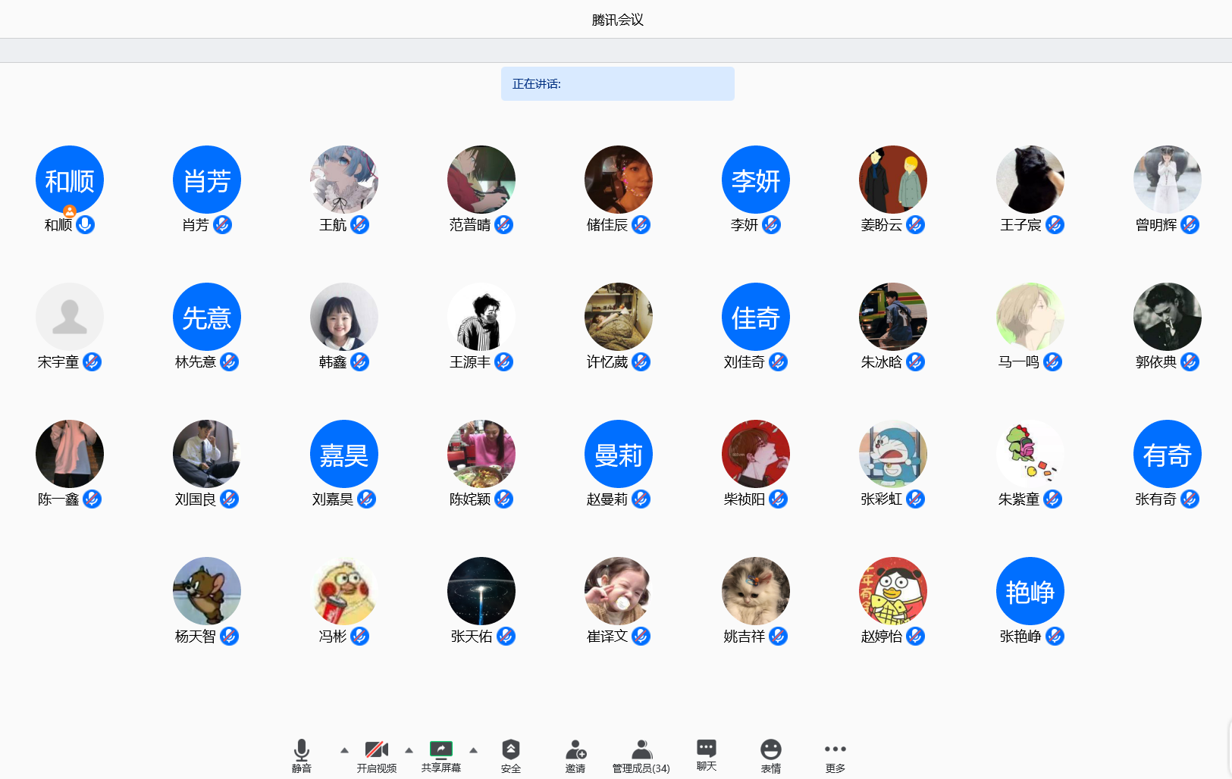The width and height of the screenshot is (1232, 779).
Task: Turn on camera with 开启视频 icon
Action: [376, 750]
